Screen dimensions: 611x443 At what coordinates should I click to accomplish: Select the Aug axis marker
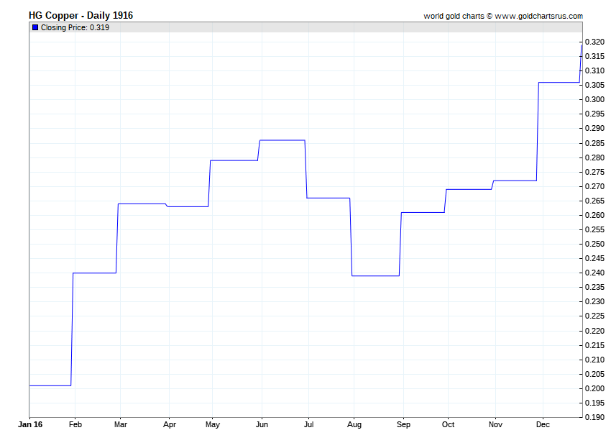click(x=354, y=424)
